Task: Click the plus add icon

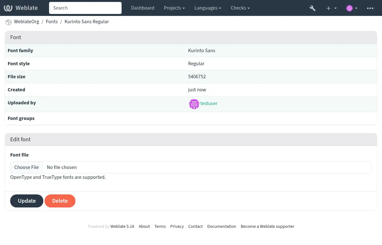Action: pos(331,8)
